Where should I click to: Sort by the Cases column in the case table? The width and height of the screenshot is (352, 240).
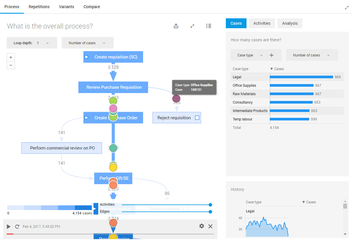point(277,69)
